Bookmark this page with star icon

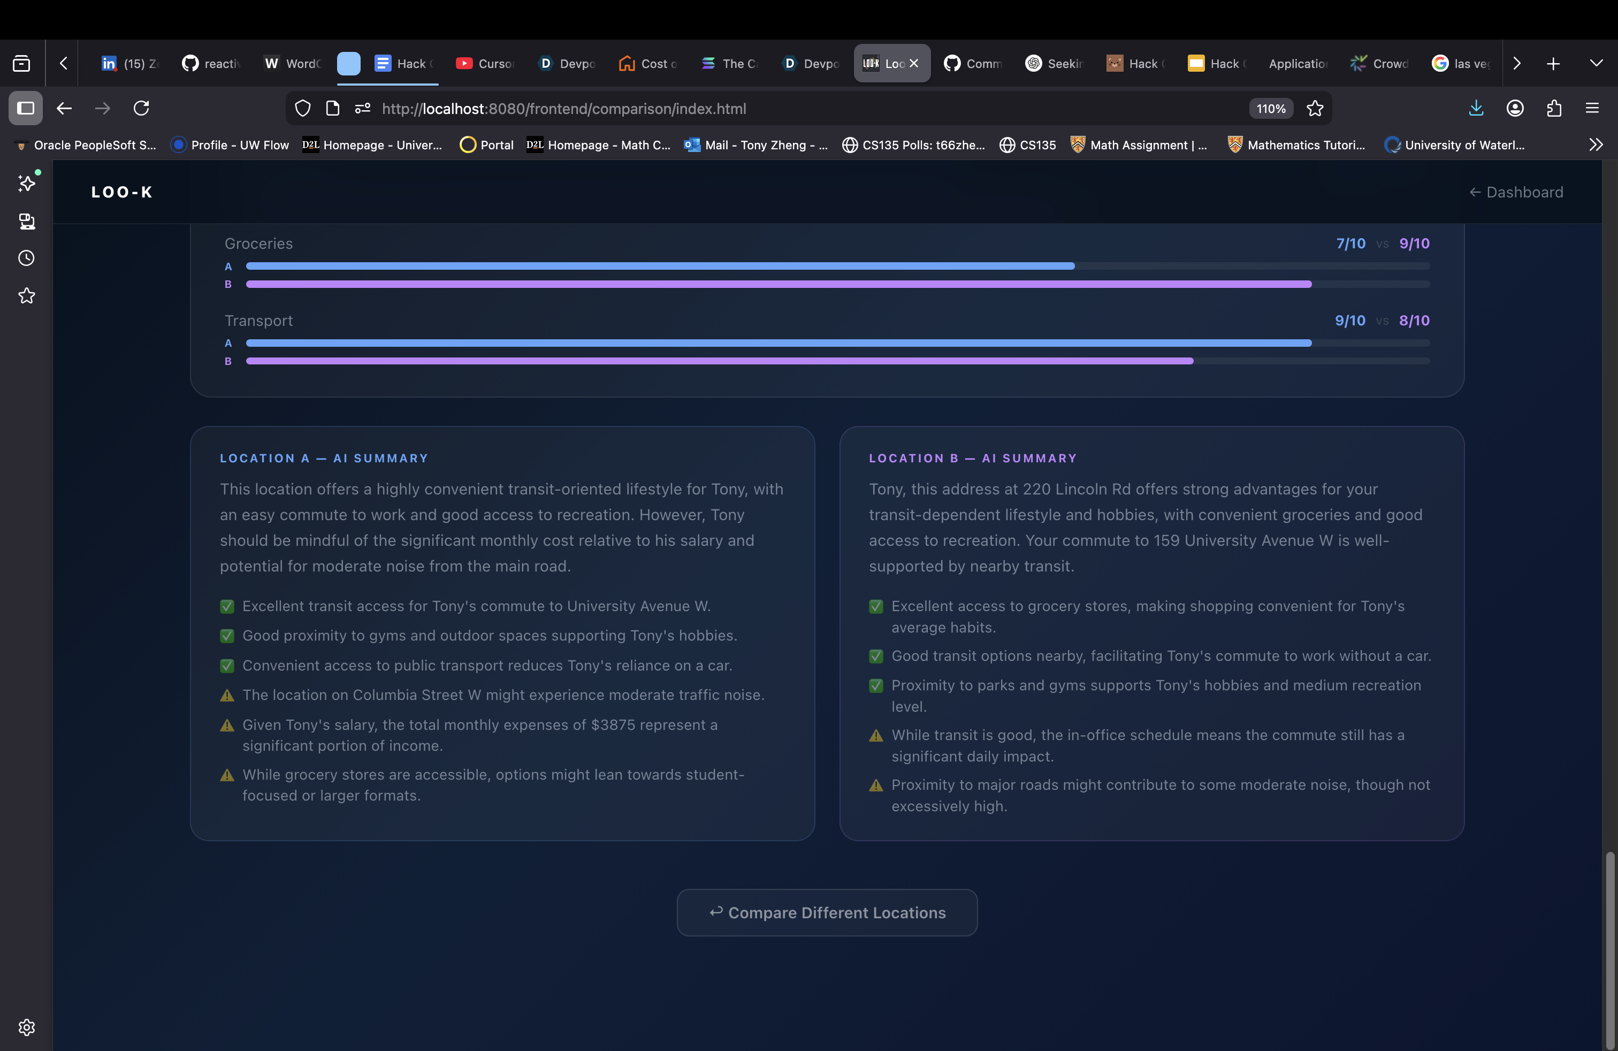pos(1315,108)
